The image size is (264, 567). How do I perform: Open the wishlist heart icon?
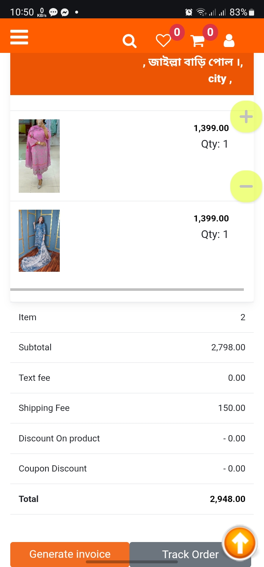163,41
